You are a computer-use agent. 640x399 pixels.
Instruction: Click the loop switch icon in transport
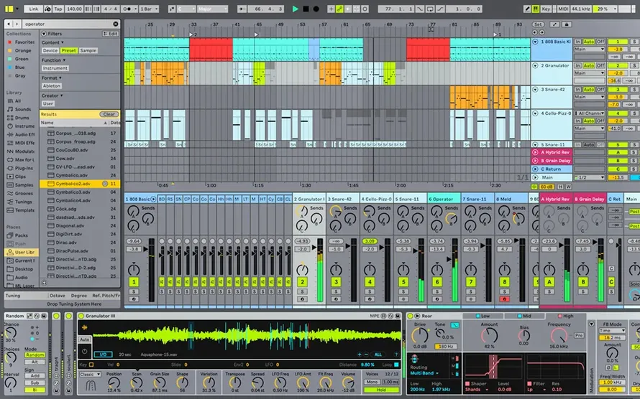[x=430, y=9]
